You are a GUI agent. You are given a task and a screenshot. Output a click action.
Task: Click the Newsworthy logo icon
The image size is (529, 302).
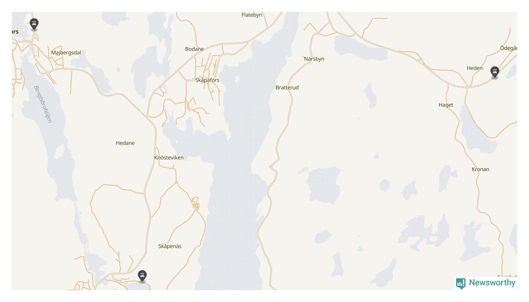[x=460, y=283]
